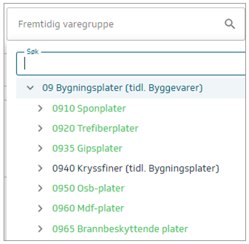Open the Fremtidig varegruppe field

126,24
